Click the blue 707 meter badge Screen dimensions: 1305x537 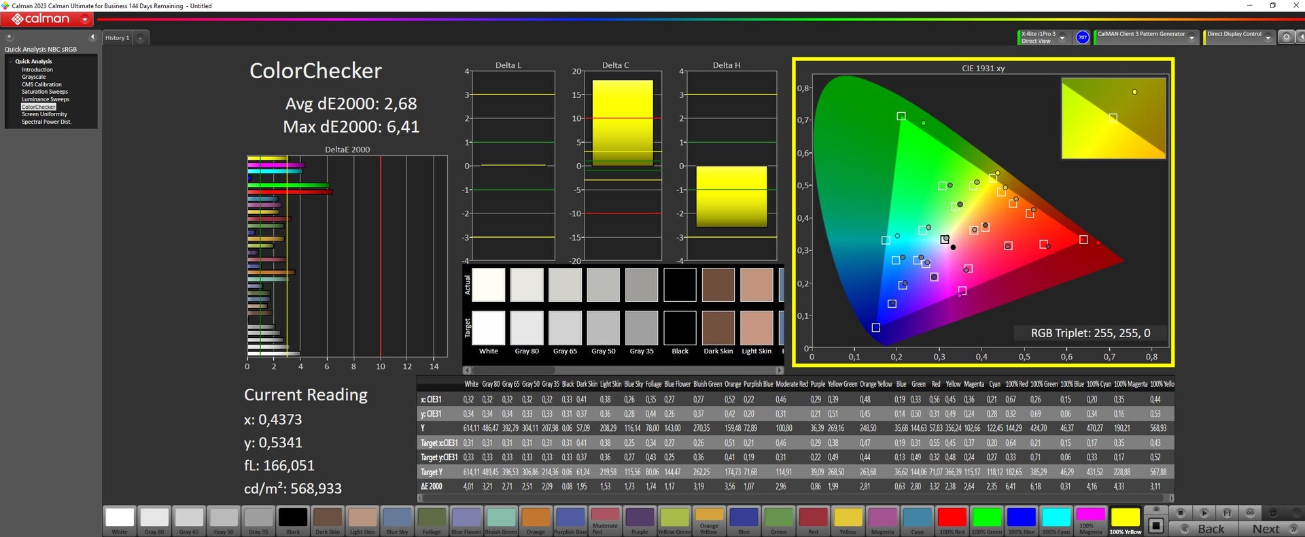click(x=1083, y=37)
